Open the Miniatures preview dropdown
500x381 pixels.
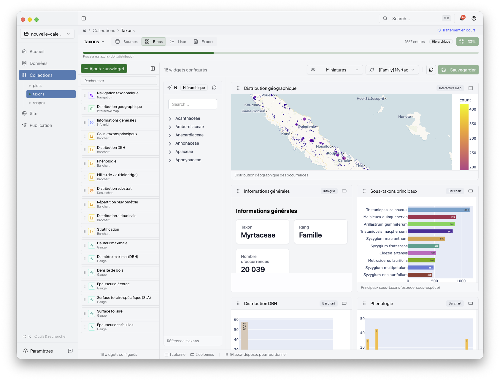[x=335, y=70]
